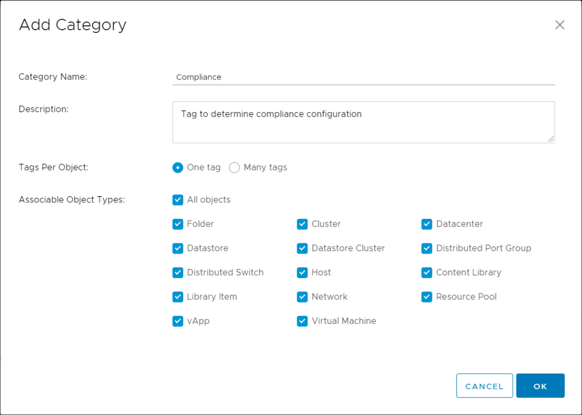Click the Description label
Viewport: 582px width, 415px height.
(43, 109)
